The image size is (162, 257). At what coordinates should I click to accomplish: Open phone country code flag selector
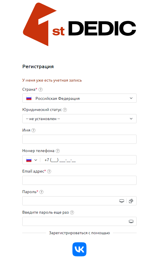[32, 160]
